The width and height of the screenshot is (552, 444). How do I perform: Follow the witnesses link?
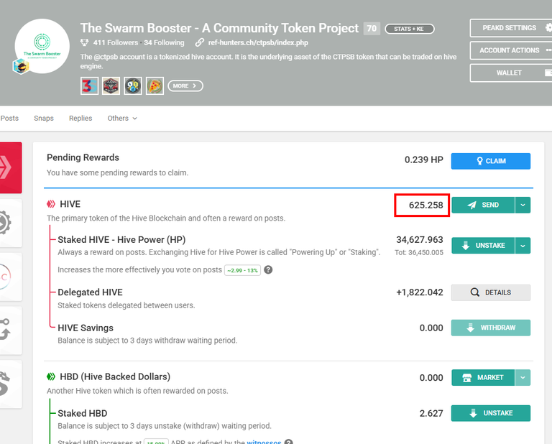264,442
